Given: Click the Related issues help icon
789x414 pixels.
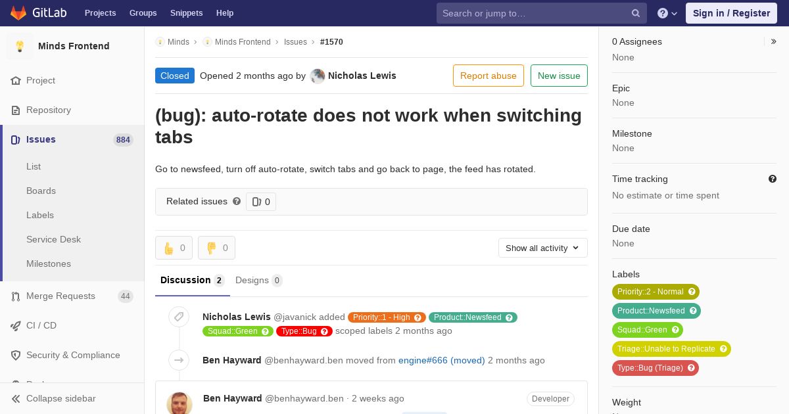Looking at the screenshot, I should tap(237, 201).
